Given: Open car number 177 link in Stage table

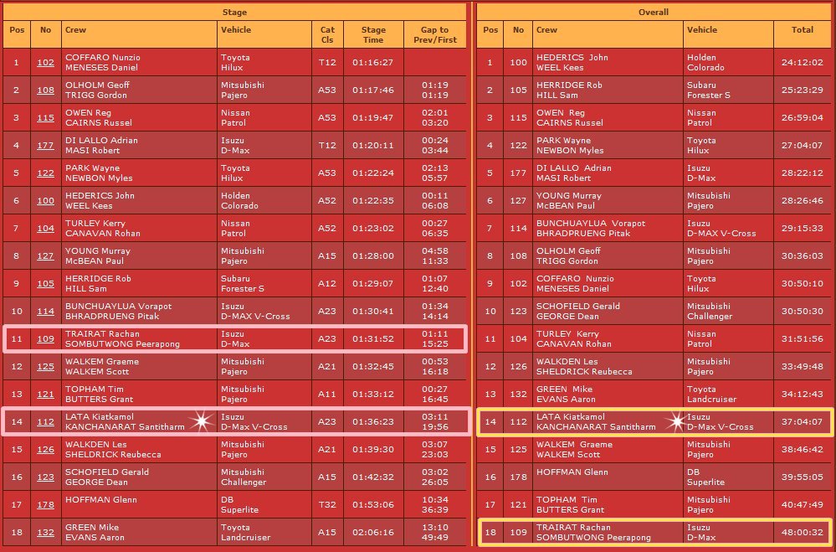Looking at the screenshot, I should (x=45, y=145).
